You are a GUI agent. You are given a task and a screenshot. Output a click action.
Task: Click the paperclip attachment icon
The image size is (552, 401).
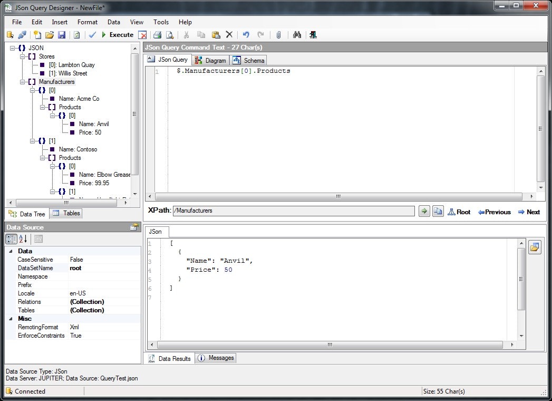coord(278,35)
